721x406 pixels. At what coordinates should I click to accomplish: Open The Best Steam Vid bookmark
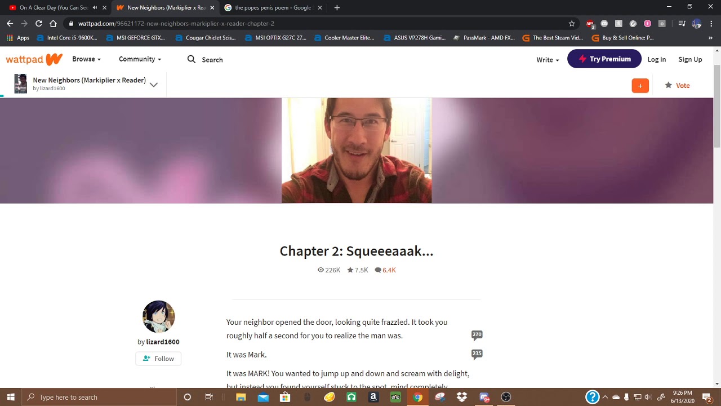click(553, 38)
